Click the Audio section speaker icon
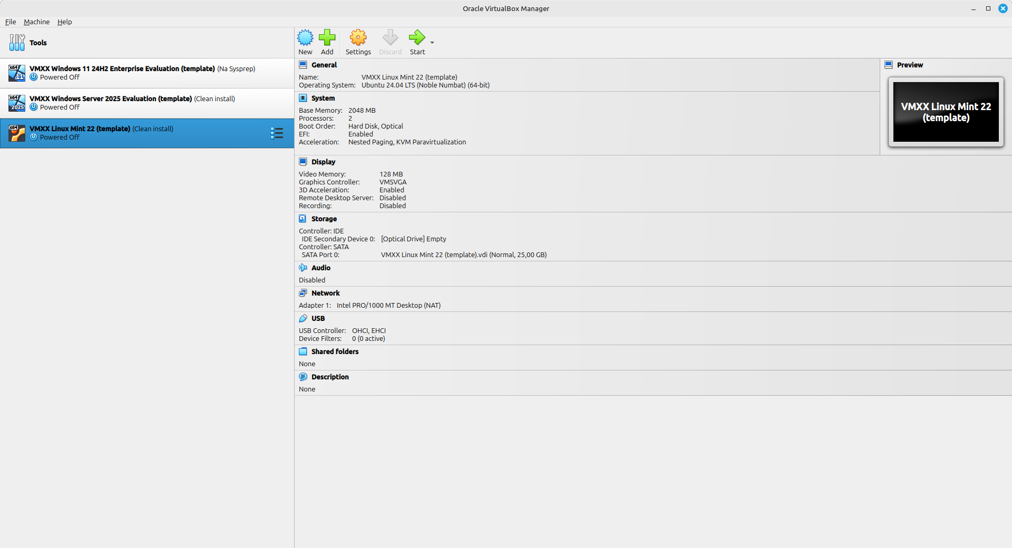 [303, 268]
